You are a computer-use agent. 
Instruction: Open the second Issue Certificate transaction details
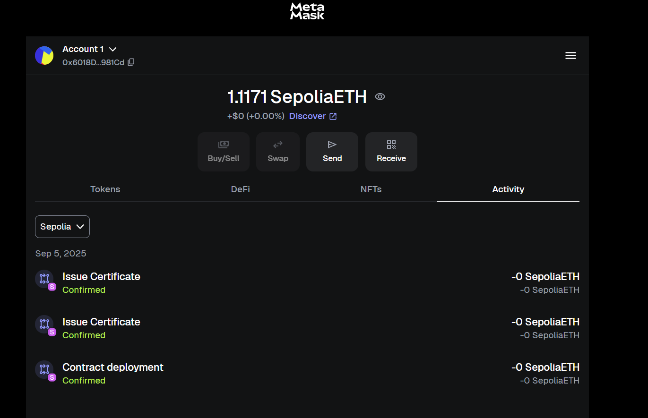(x=101, y=322)
